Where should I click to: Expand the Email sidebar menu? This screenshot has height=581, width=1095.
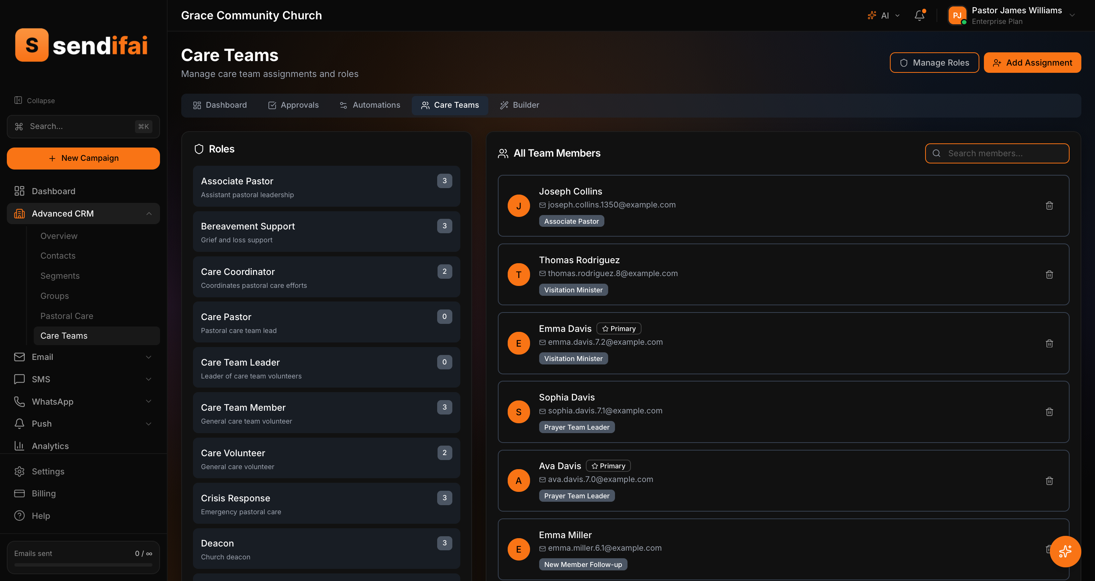point(149,357)
